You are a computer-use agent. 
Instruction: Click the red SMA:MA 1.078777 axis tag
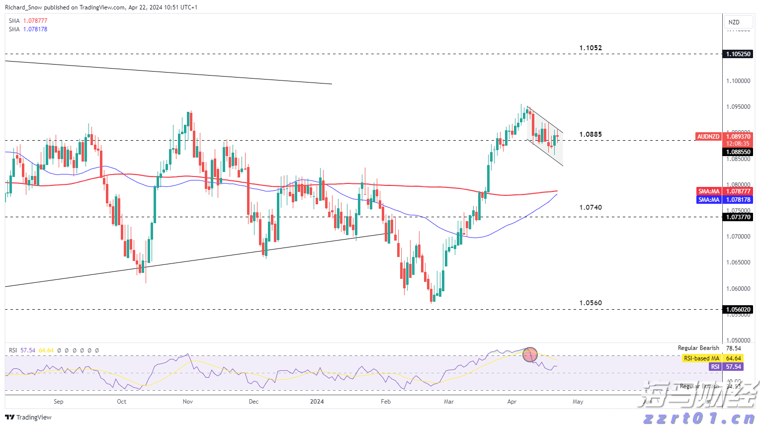pos(725,191)
